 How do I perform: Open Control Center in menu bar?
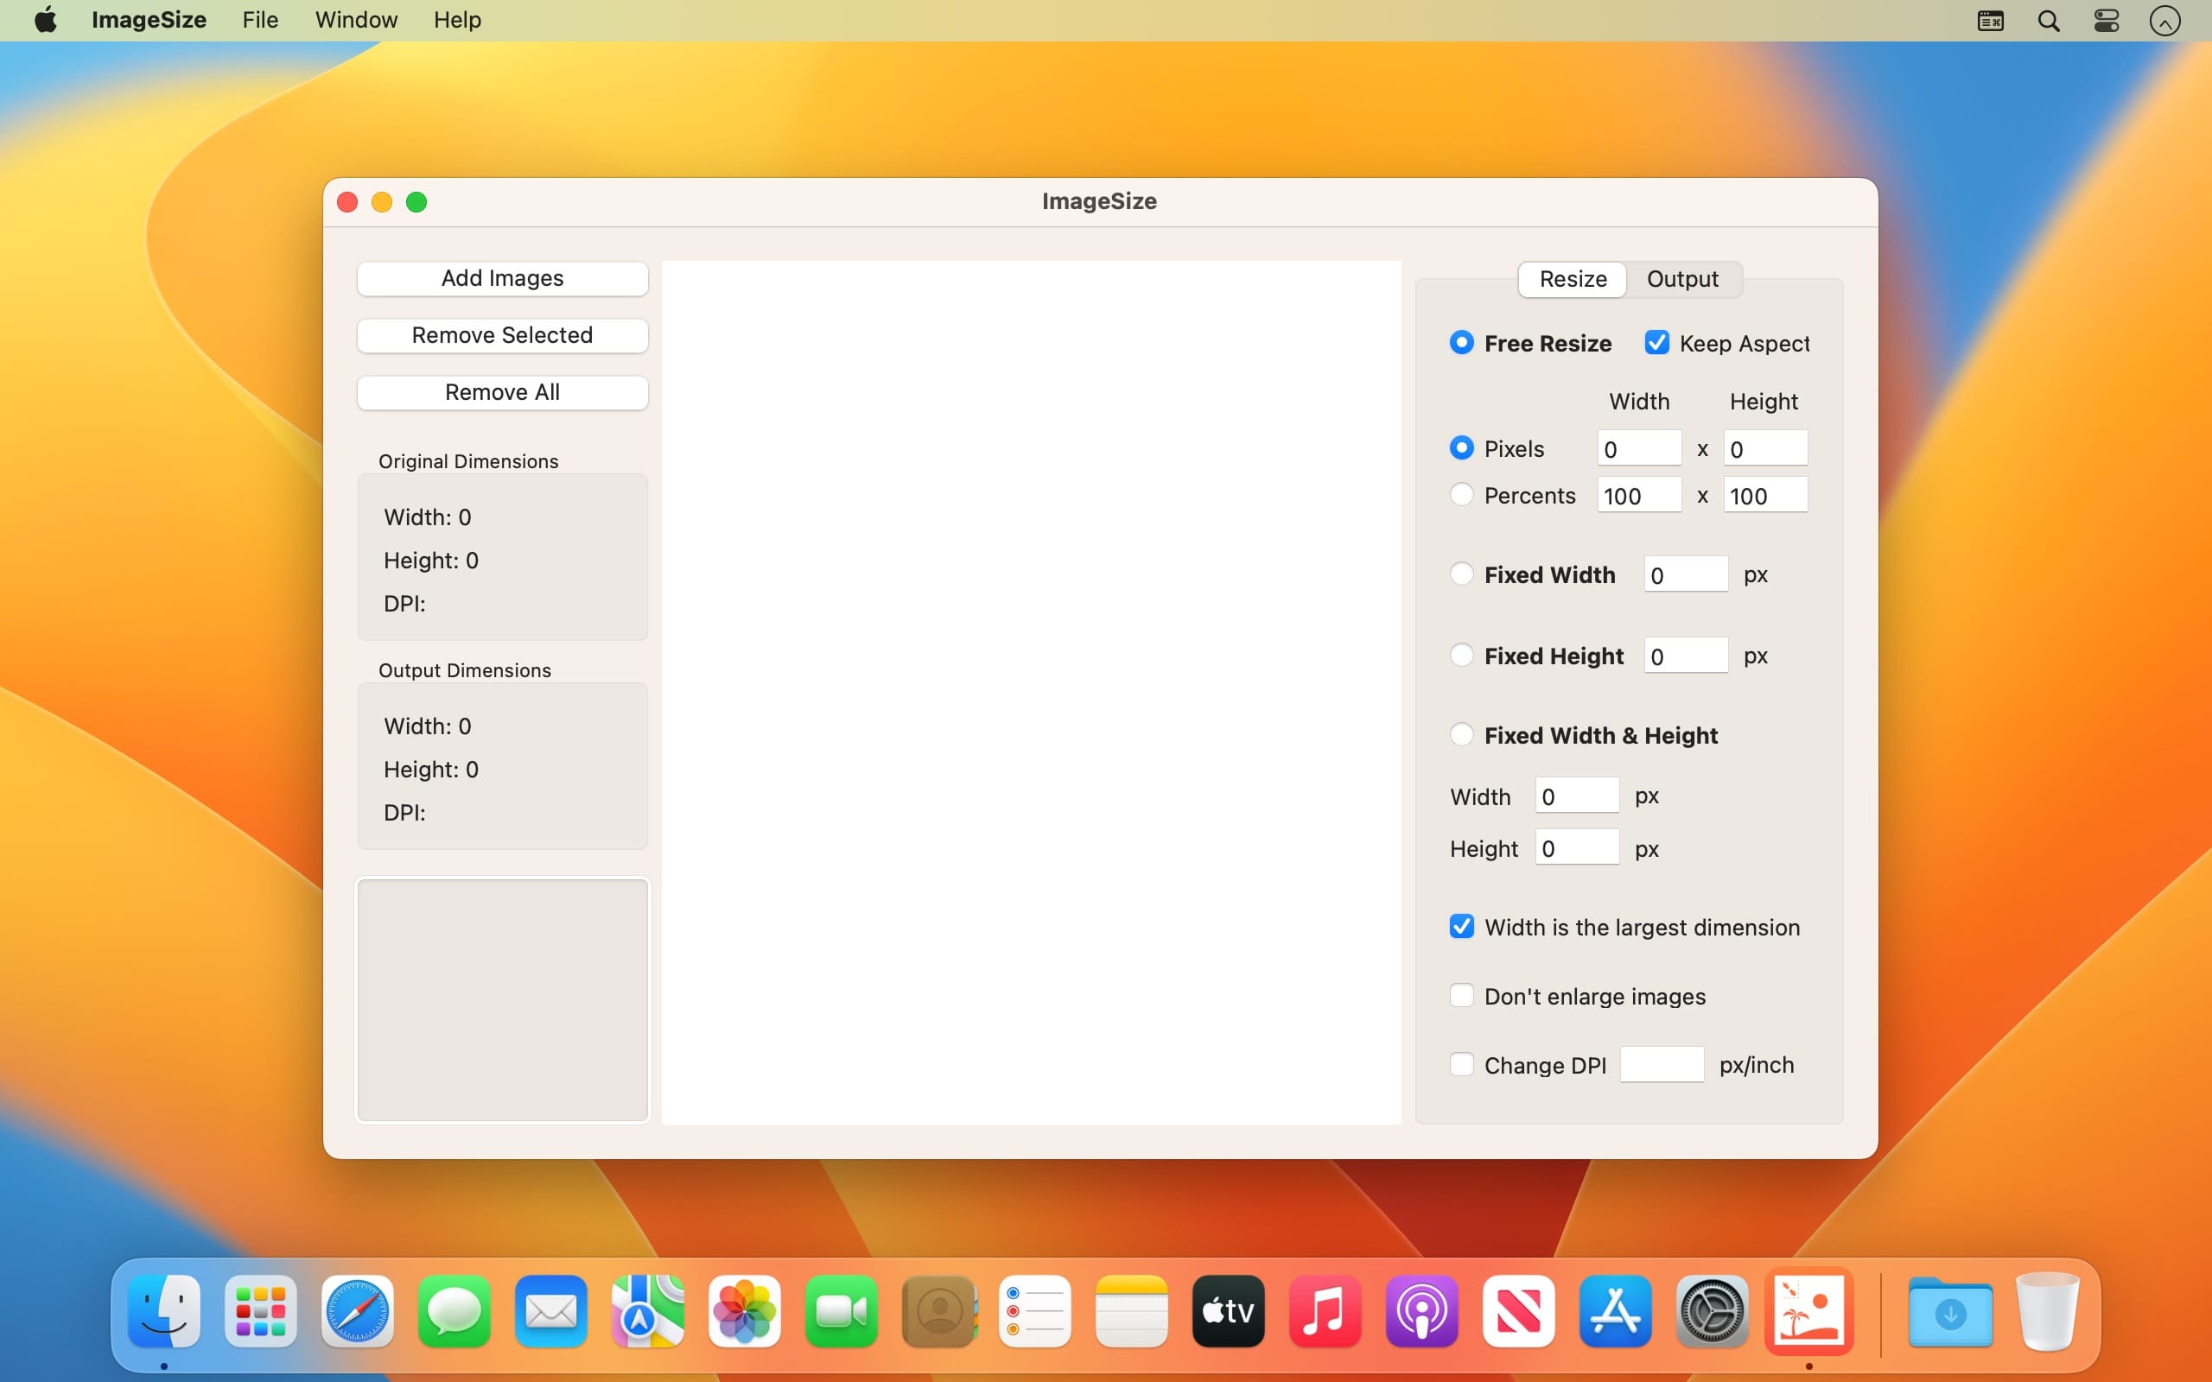2107,20
